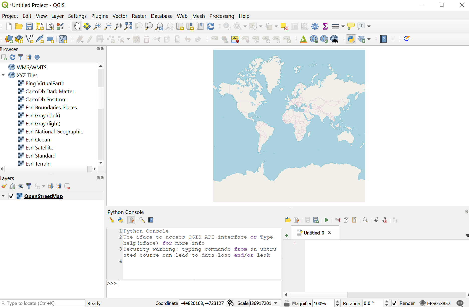This screenshot has width=469, height=307.
Task: Click the Save Project floppy icon
Action: pos(29,26)
